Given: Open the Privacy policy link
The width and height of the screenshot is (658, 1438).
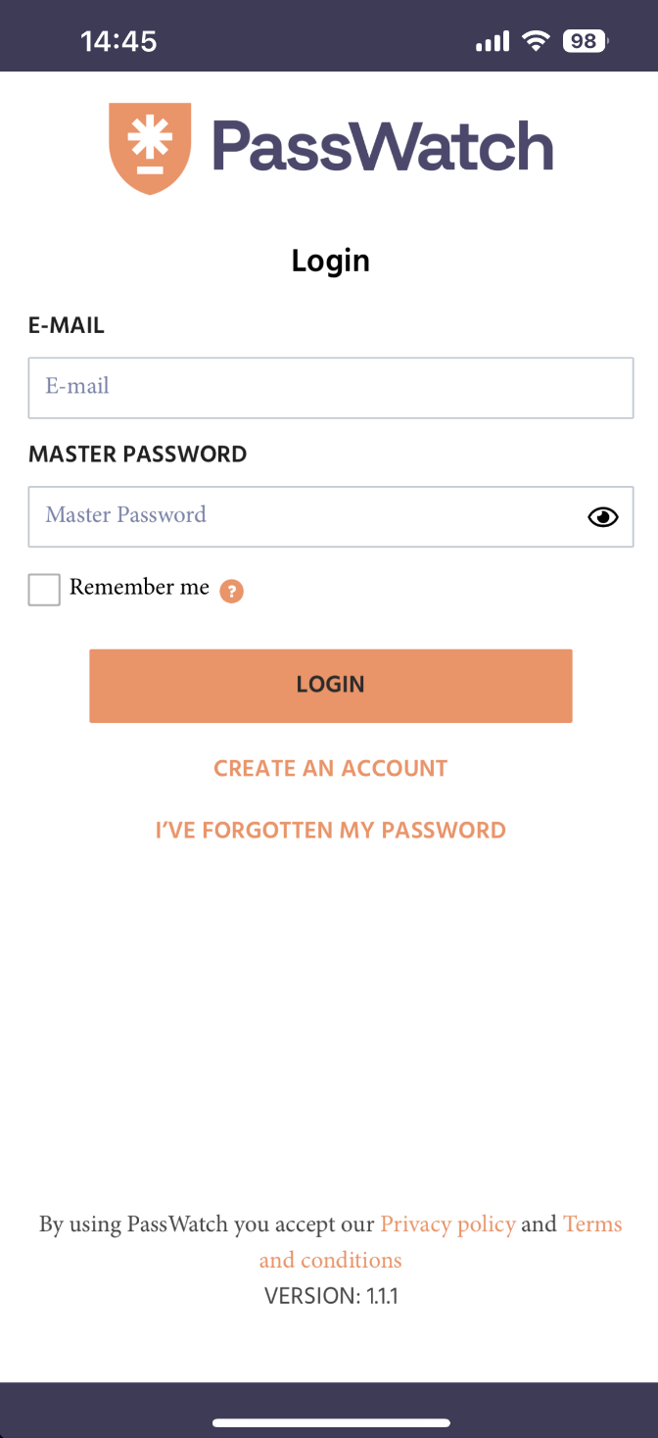Looking at the screenshot, I should coord(447,1224).
